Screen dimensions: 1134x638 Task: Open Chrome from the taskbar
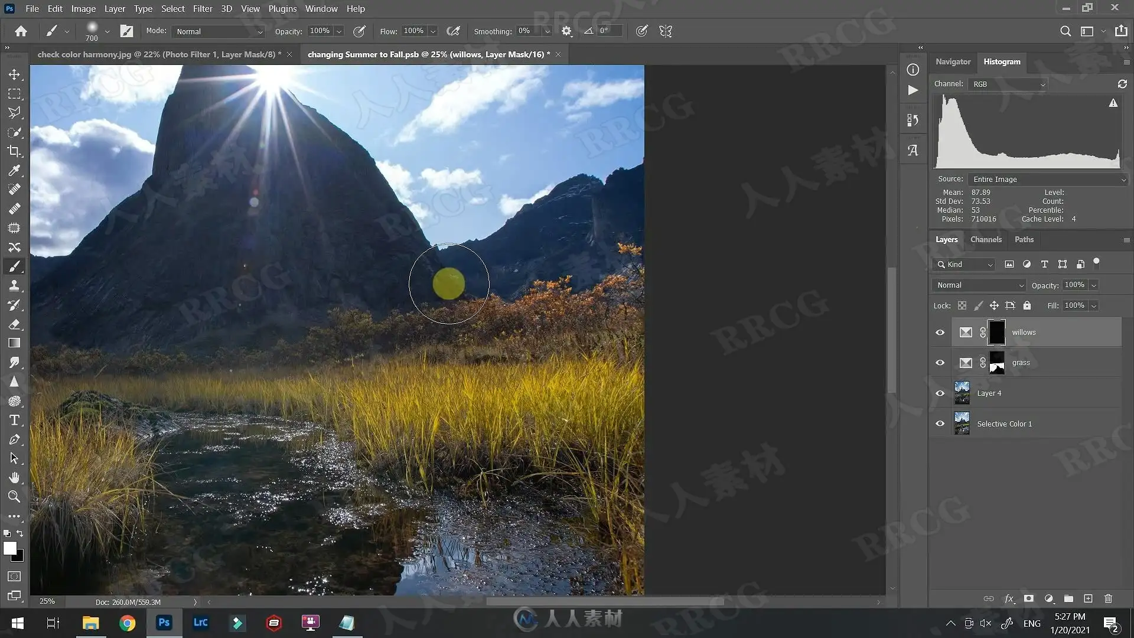click(x=127, y=623)
